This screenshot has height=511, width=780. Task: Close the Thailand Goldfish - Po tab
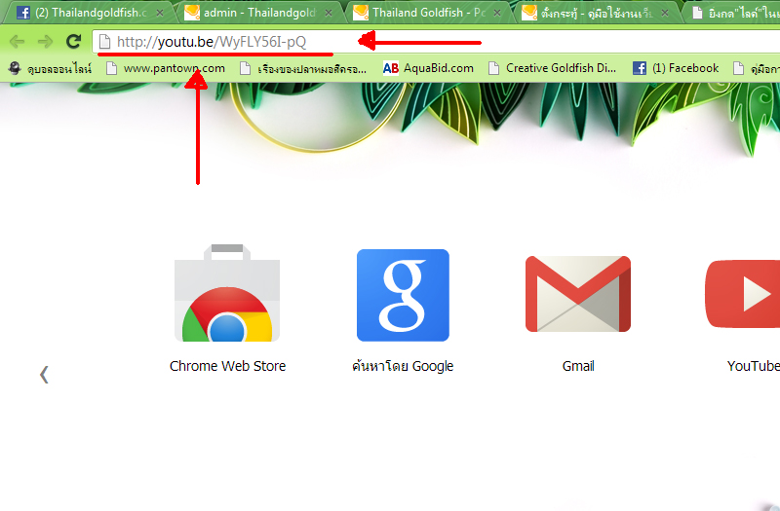497,13
